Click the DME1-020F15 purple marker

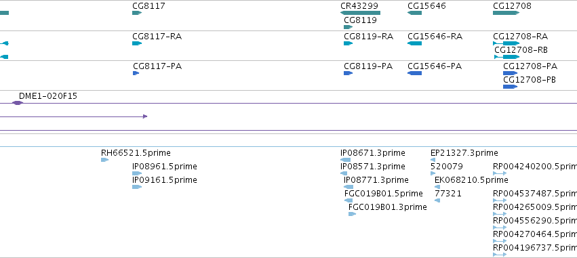(x=18, y=103)
